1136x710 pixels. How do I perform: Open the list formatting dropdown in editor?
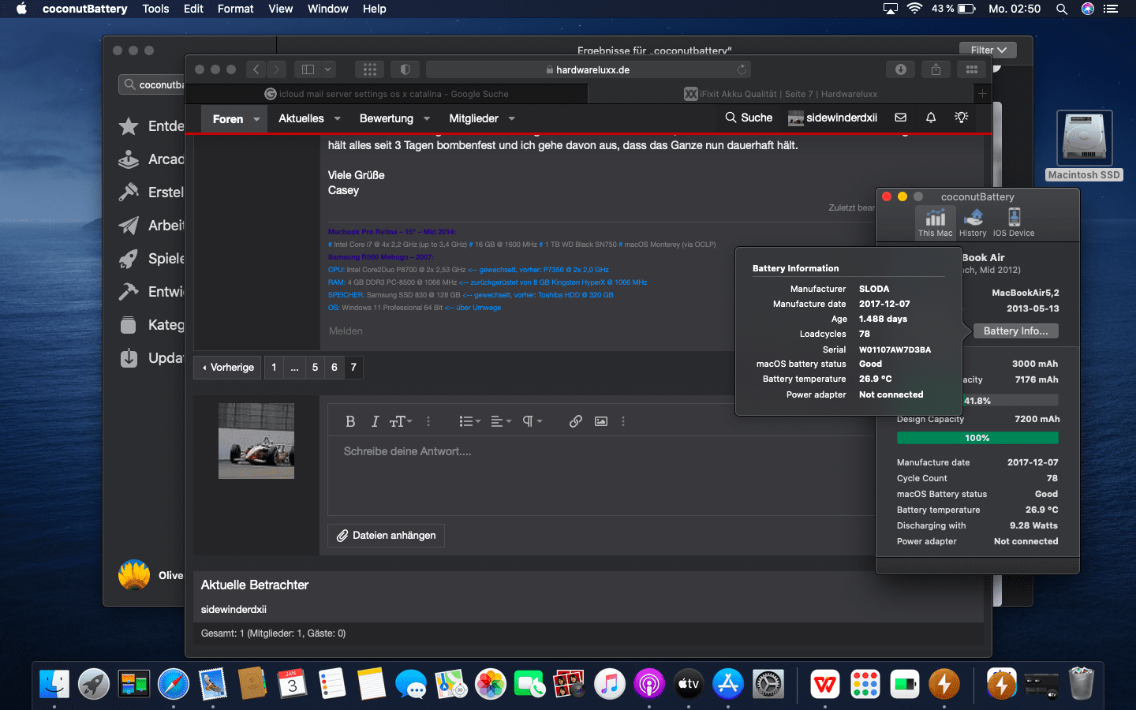[x=470, y=421]
